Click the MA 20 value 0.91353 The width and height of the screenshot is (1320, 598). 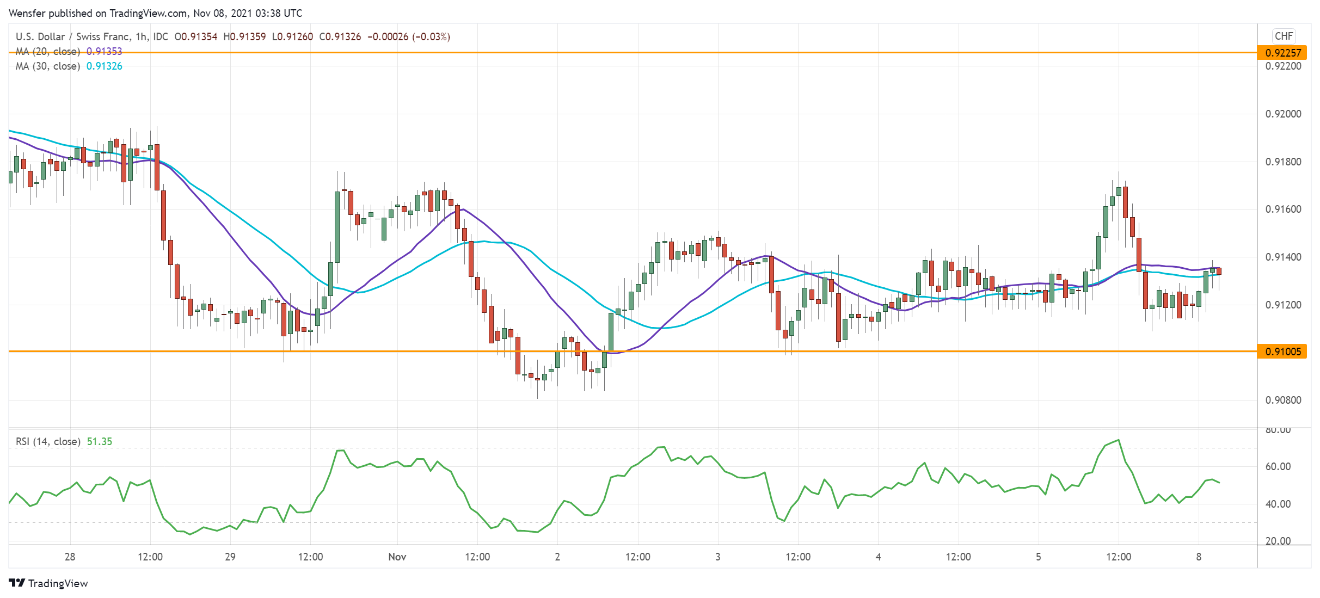[105, 51]
